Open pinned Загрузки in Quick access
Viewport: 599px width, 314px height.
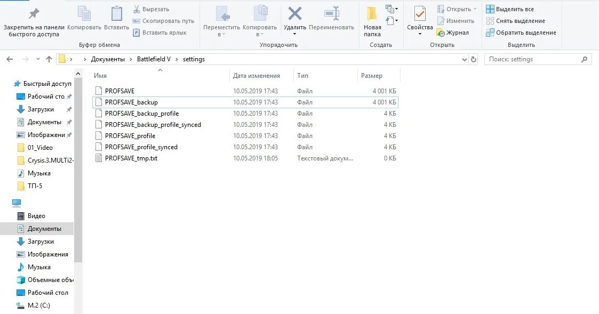[x=44, y=109]
